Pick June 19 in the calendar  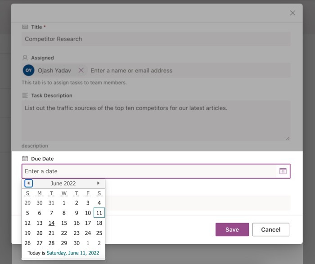[x=27, y=233]
